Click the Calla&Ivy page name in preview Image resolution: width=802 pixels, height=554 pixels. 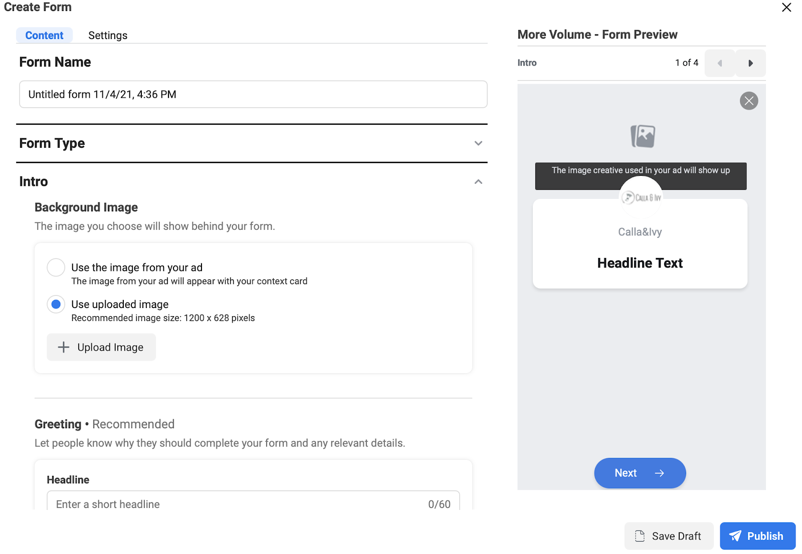click(640, 232)
